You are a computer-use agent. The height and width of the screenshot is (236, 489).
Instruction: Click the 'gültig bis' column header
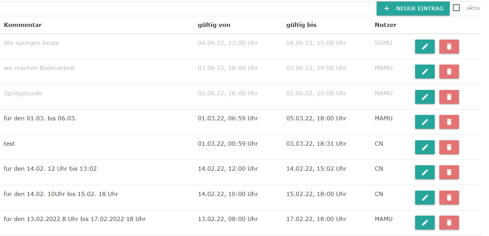(x=301, y=25)
